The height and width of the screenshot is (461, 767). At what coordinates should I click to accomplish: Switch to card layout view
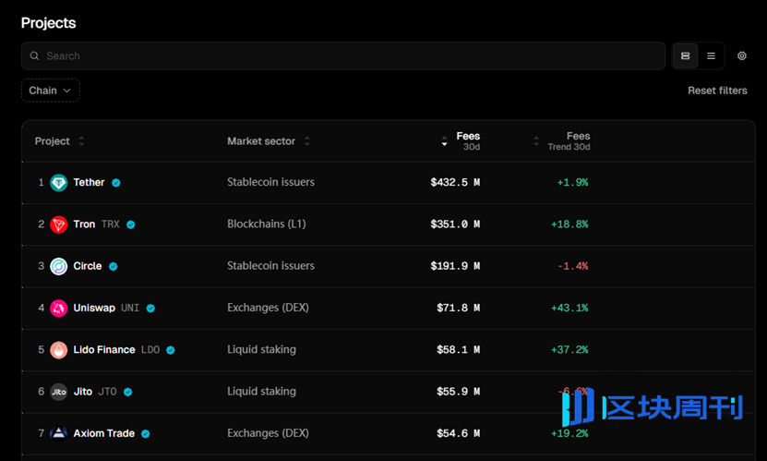pyautogui.click(x=685, y=56)
